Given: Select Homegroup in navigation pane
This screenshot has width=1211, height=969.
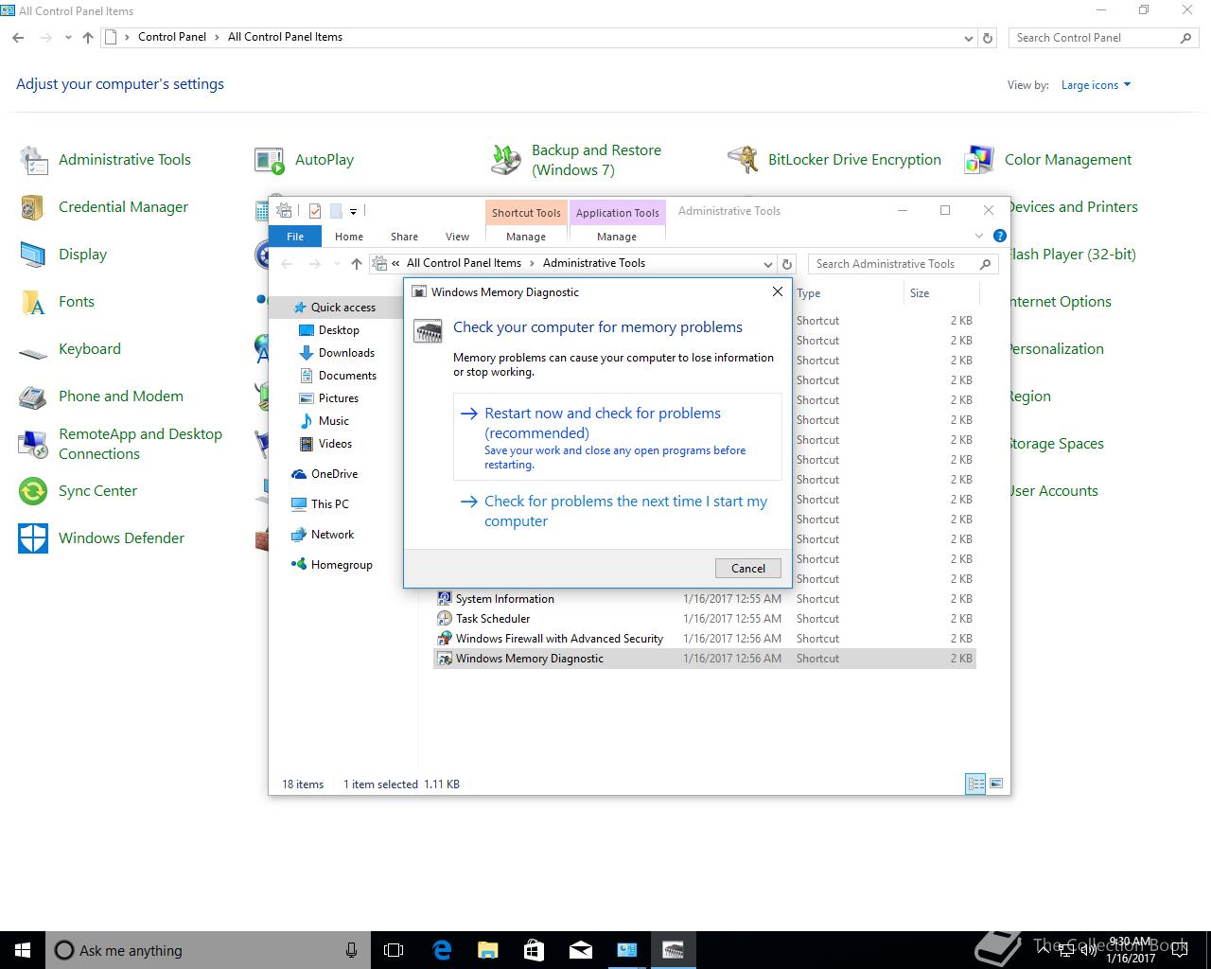Looking at the screenshot, I should pyautogui.click(x=342, y=565).
